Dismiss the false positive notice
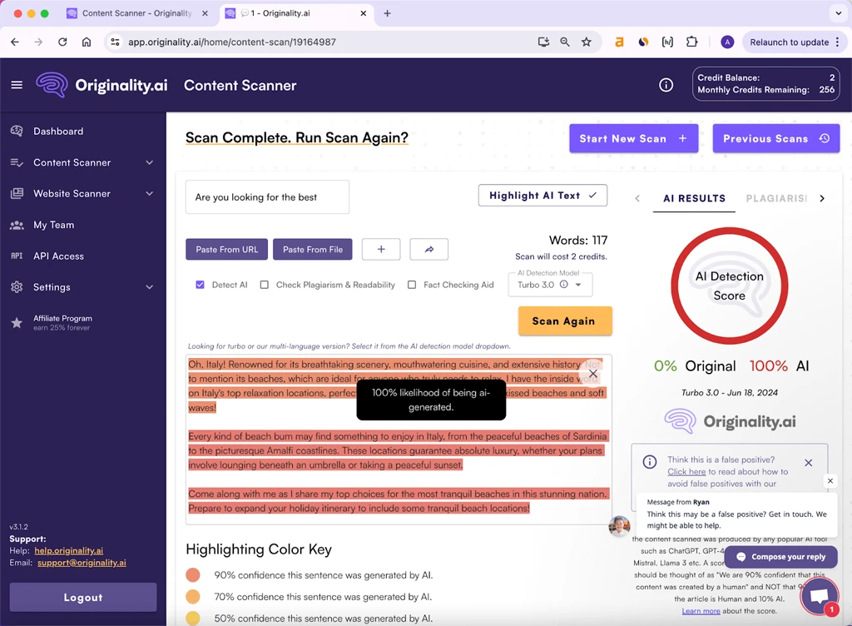The height and width of the screenshot is (626, 852). click(809, 463)
